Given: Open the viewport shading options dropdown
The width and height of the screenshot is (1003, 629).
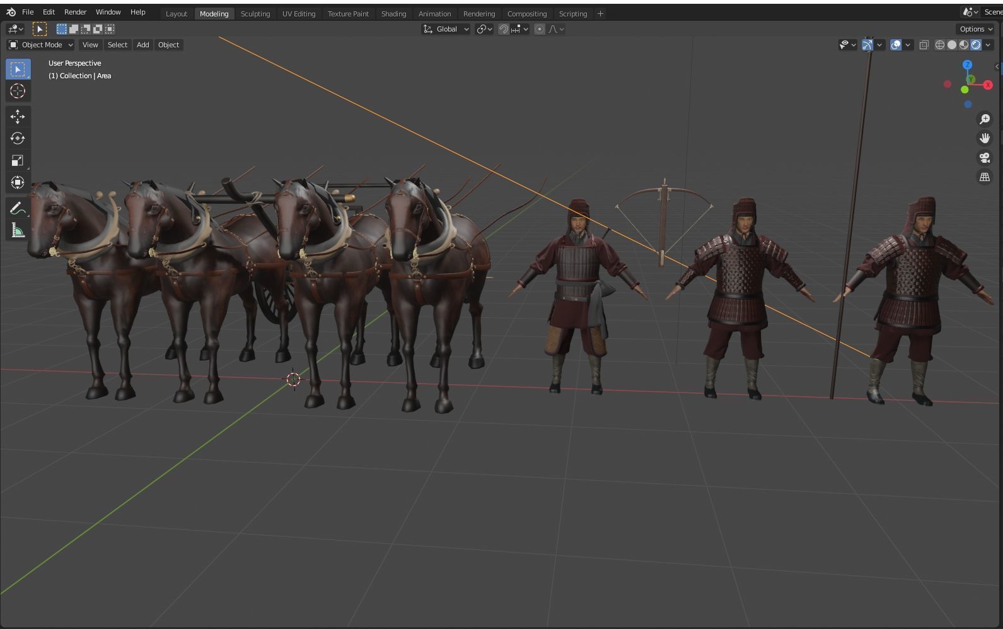Looking at the screenshot, I should point(989,45).
